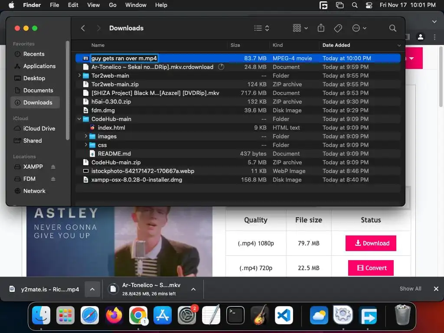Open the Go menu
Image resolution: width=444 pixels, height=333 pixels.
point(113,5)
